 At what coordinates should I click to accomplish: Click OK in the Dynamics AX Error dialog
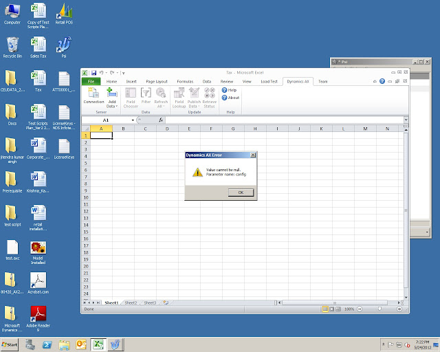pyautogui.click(x=241, y=192)
